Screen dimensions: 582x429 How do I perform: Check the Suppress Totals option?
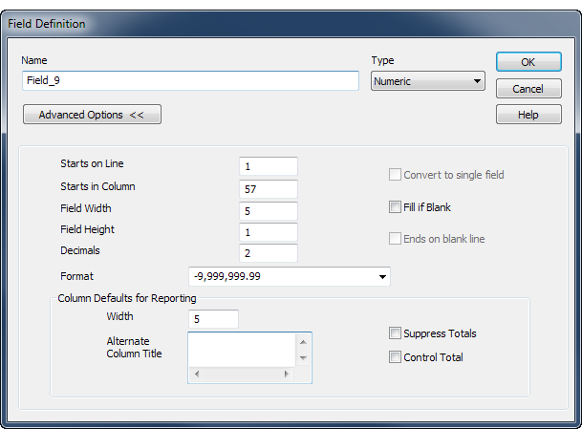point(395,333)
